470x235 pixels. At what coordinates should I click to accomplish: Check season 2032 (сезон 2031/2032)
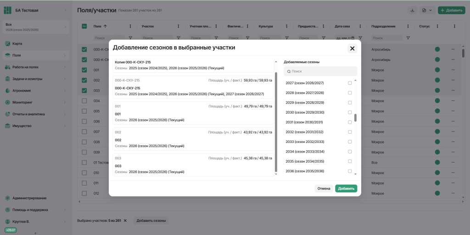(x=350, y=132)
